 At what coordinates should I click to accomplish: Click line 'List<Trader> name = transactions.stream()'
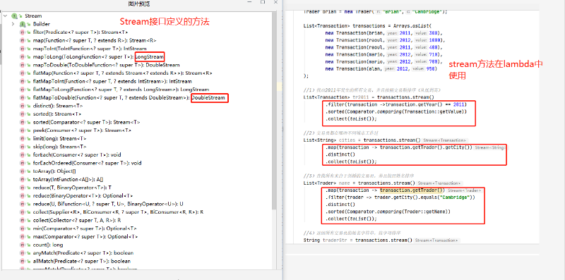point(359,183)
